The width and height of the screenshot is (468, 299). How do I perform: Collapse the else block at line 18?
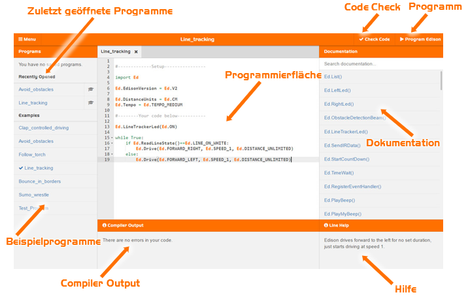[x=111, y=154]
